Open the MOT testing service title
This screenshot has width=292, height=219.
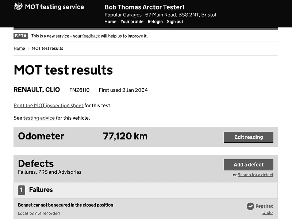pos(54,7)
